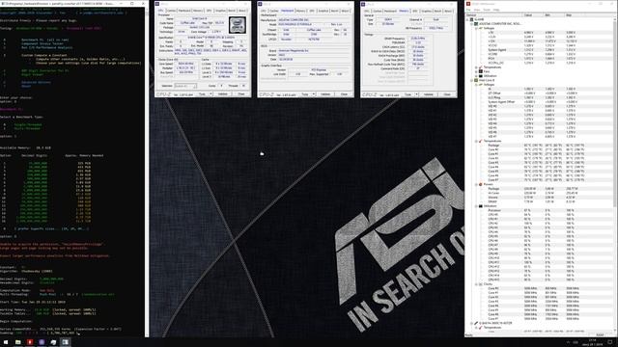
Task: Click the HWMonitor title bar icon
Action: [x=468, y=4]
